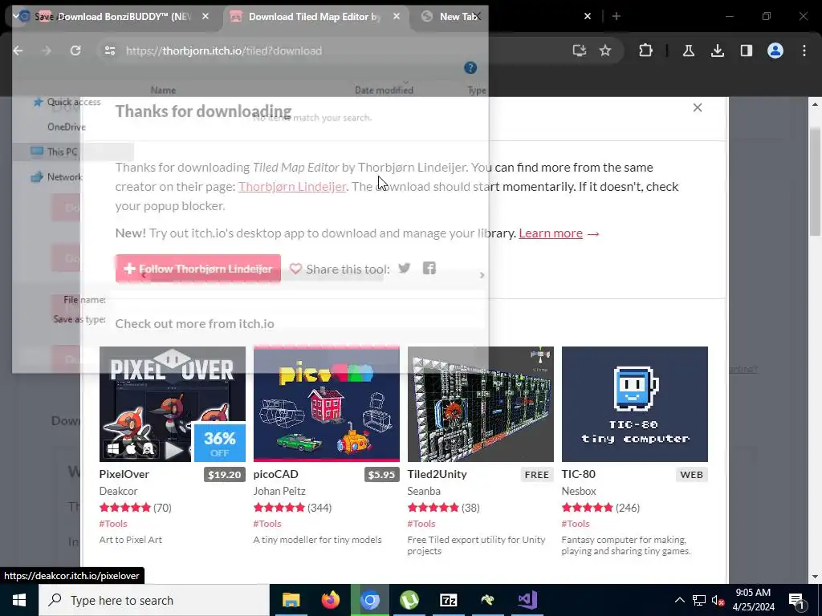Sort by the Name column header
822x616 pixels.
pos(163,90)
